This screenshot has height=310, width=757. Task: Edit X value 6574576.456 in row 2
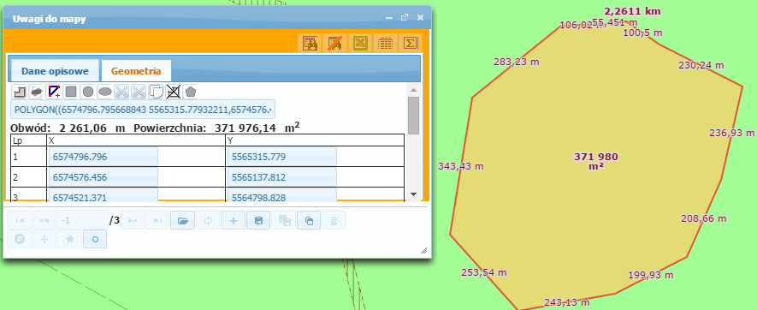coord(103,177)
